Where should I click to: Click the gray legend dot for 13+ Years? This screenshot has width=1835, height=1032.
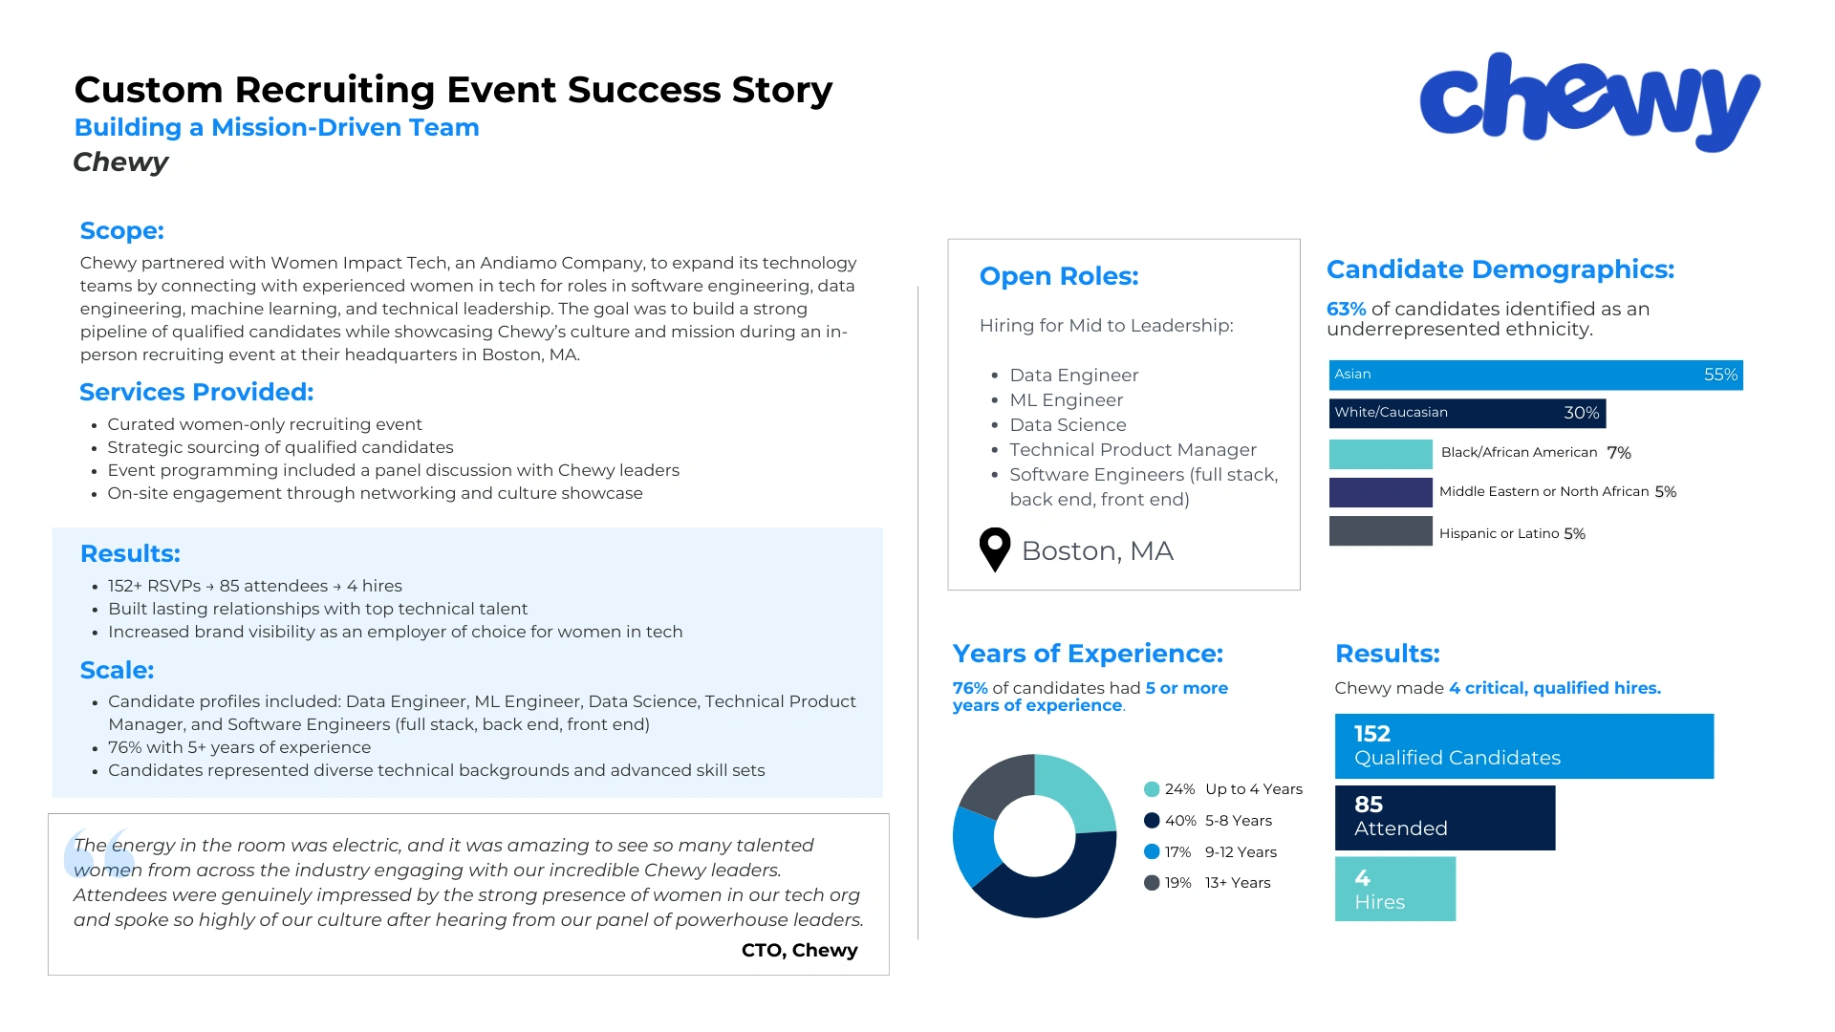(x=1152, y=883)
